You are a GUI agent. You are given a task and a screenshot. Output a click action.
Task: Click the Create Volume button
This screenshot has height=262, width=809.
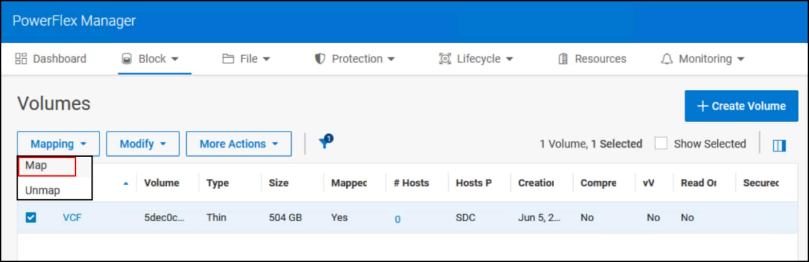741,106
